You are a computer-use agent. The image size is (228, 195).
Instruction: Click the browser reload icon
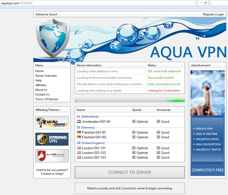[206, 3]
